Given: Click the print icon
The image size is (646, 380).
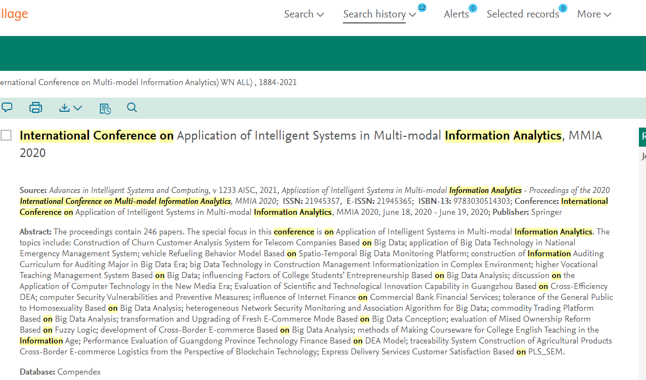Looking at the screenshot, I should pyautogui.click(x=35, y=108).
